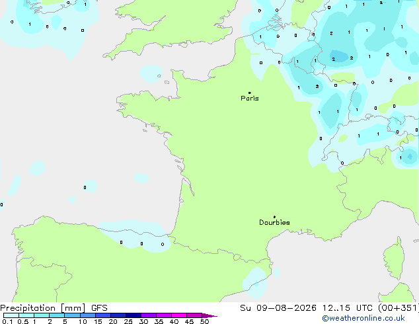Click the legend scale value 15
419x324 pixels.
(98, 321)
